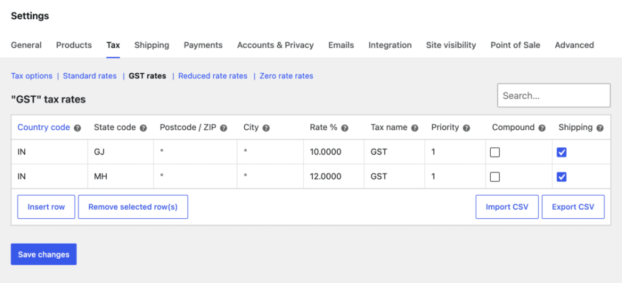Click help icon next to Priority

466,128
